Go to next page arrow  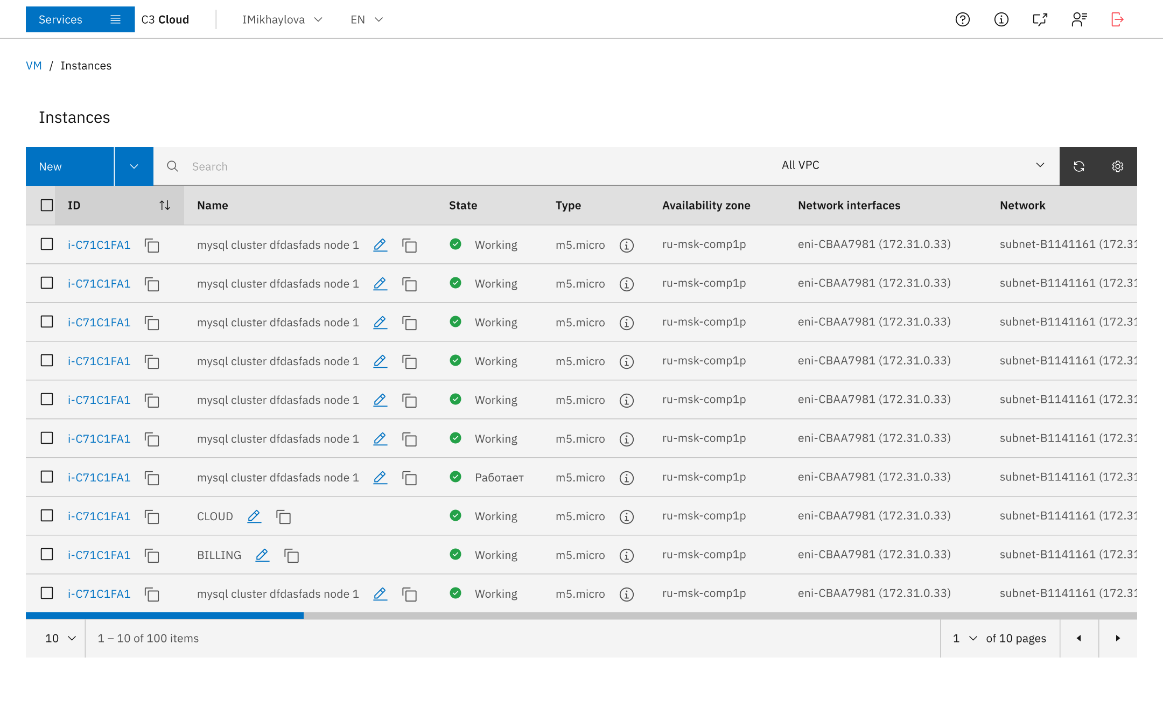click(1117, 638)
